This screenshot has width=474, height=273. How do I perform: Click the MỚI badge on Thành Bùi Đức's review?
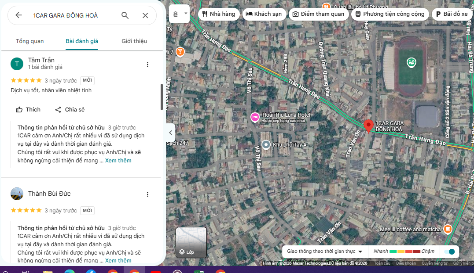point(88,211)
